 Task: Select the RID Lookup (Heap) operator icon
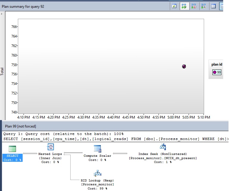click(x=97, y=173)
